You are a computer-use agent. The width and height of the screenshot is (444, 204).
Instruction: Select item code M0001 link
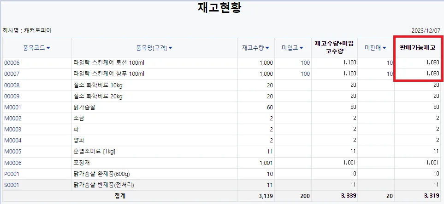click(12, 107)
